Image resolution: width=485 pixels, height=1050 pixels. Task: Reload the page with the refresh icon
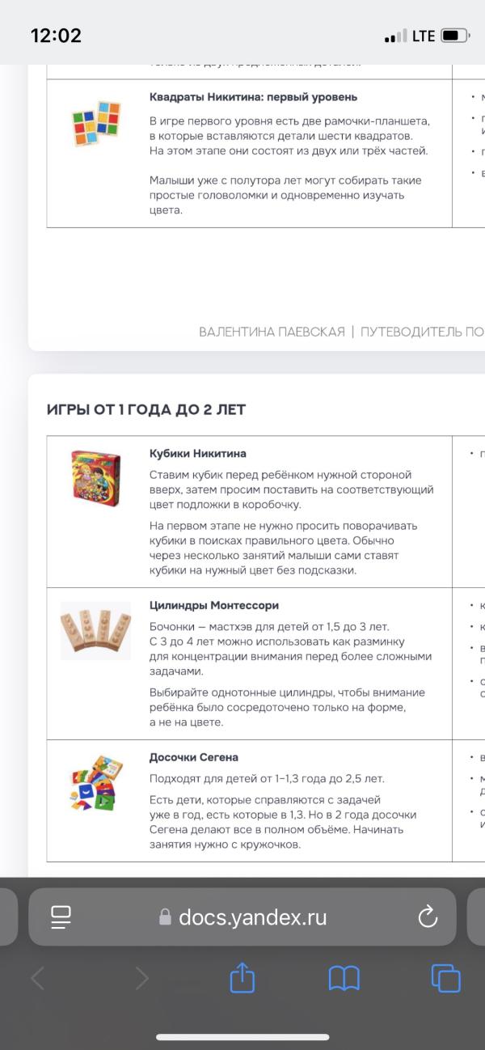(x=427, y=917)
